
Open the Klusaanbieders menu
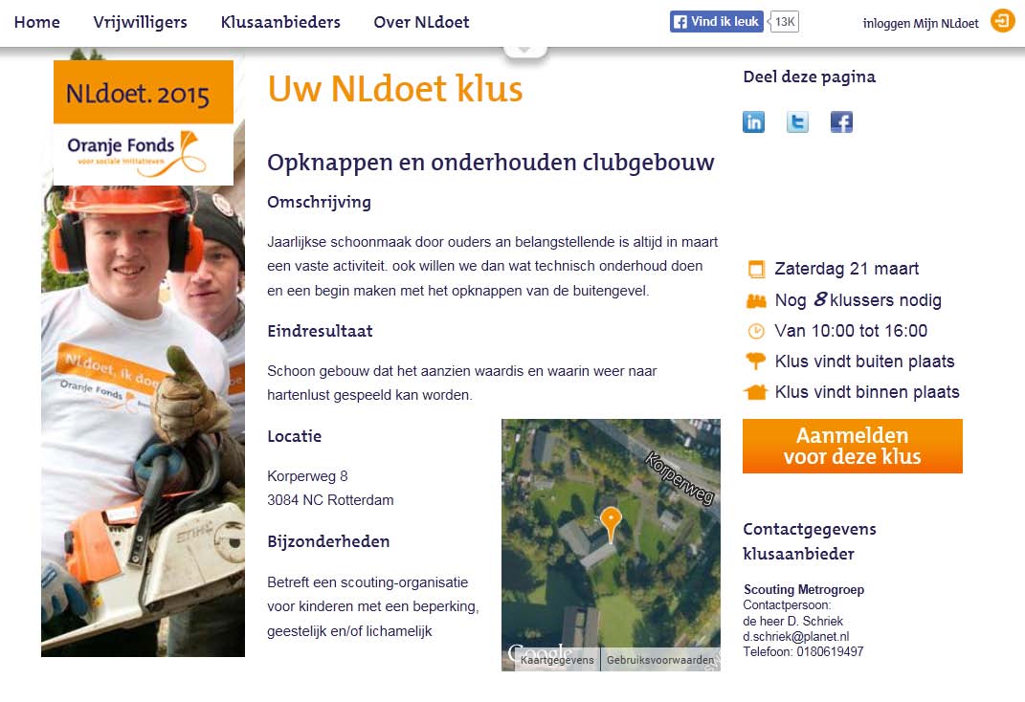280,22
